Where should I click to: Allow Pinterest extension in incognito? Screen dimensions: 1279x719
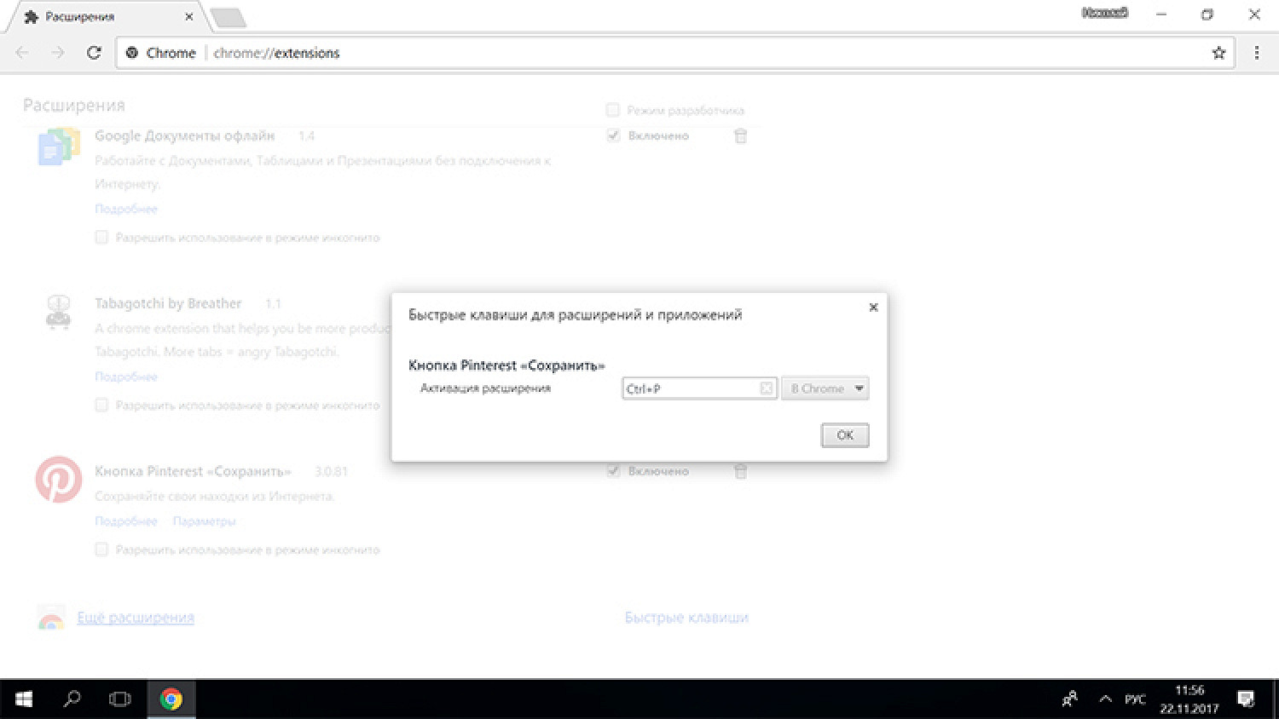point(101,550)
